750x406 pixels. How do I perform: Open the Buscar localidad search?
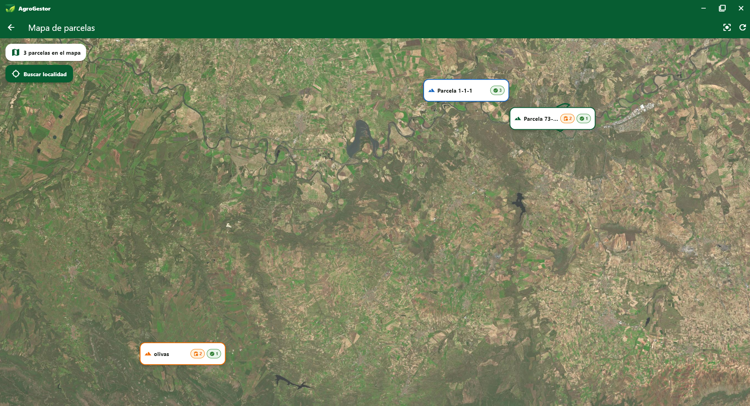(x=39, y=74)
